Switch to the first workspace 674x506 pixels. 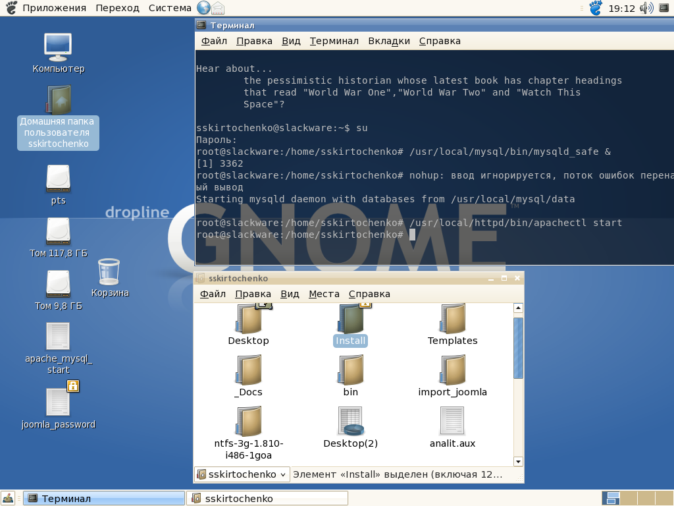[611, 498]
